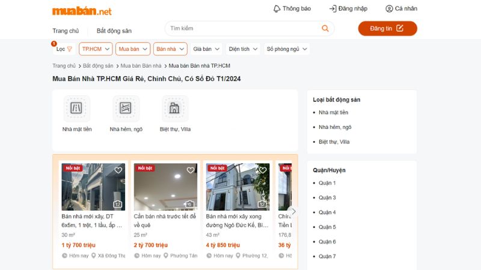The width and height of the screenshot is (481, 270).
Task: Click the muaban.net logo
Action: pos(82,11)
